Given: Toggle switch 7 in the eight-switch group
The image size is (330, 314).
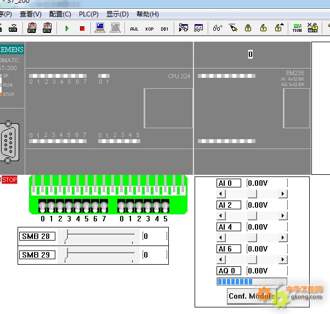Looking at the screenshot, I should (x=104, y=206).
